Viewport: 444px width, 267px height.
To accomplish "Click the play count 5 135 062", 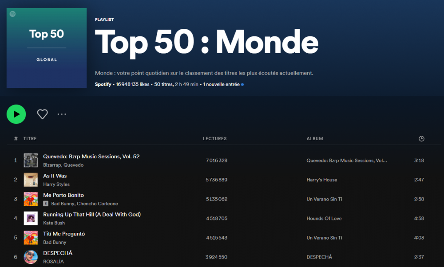I will [x=217, y=199].
